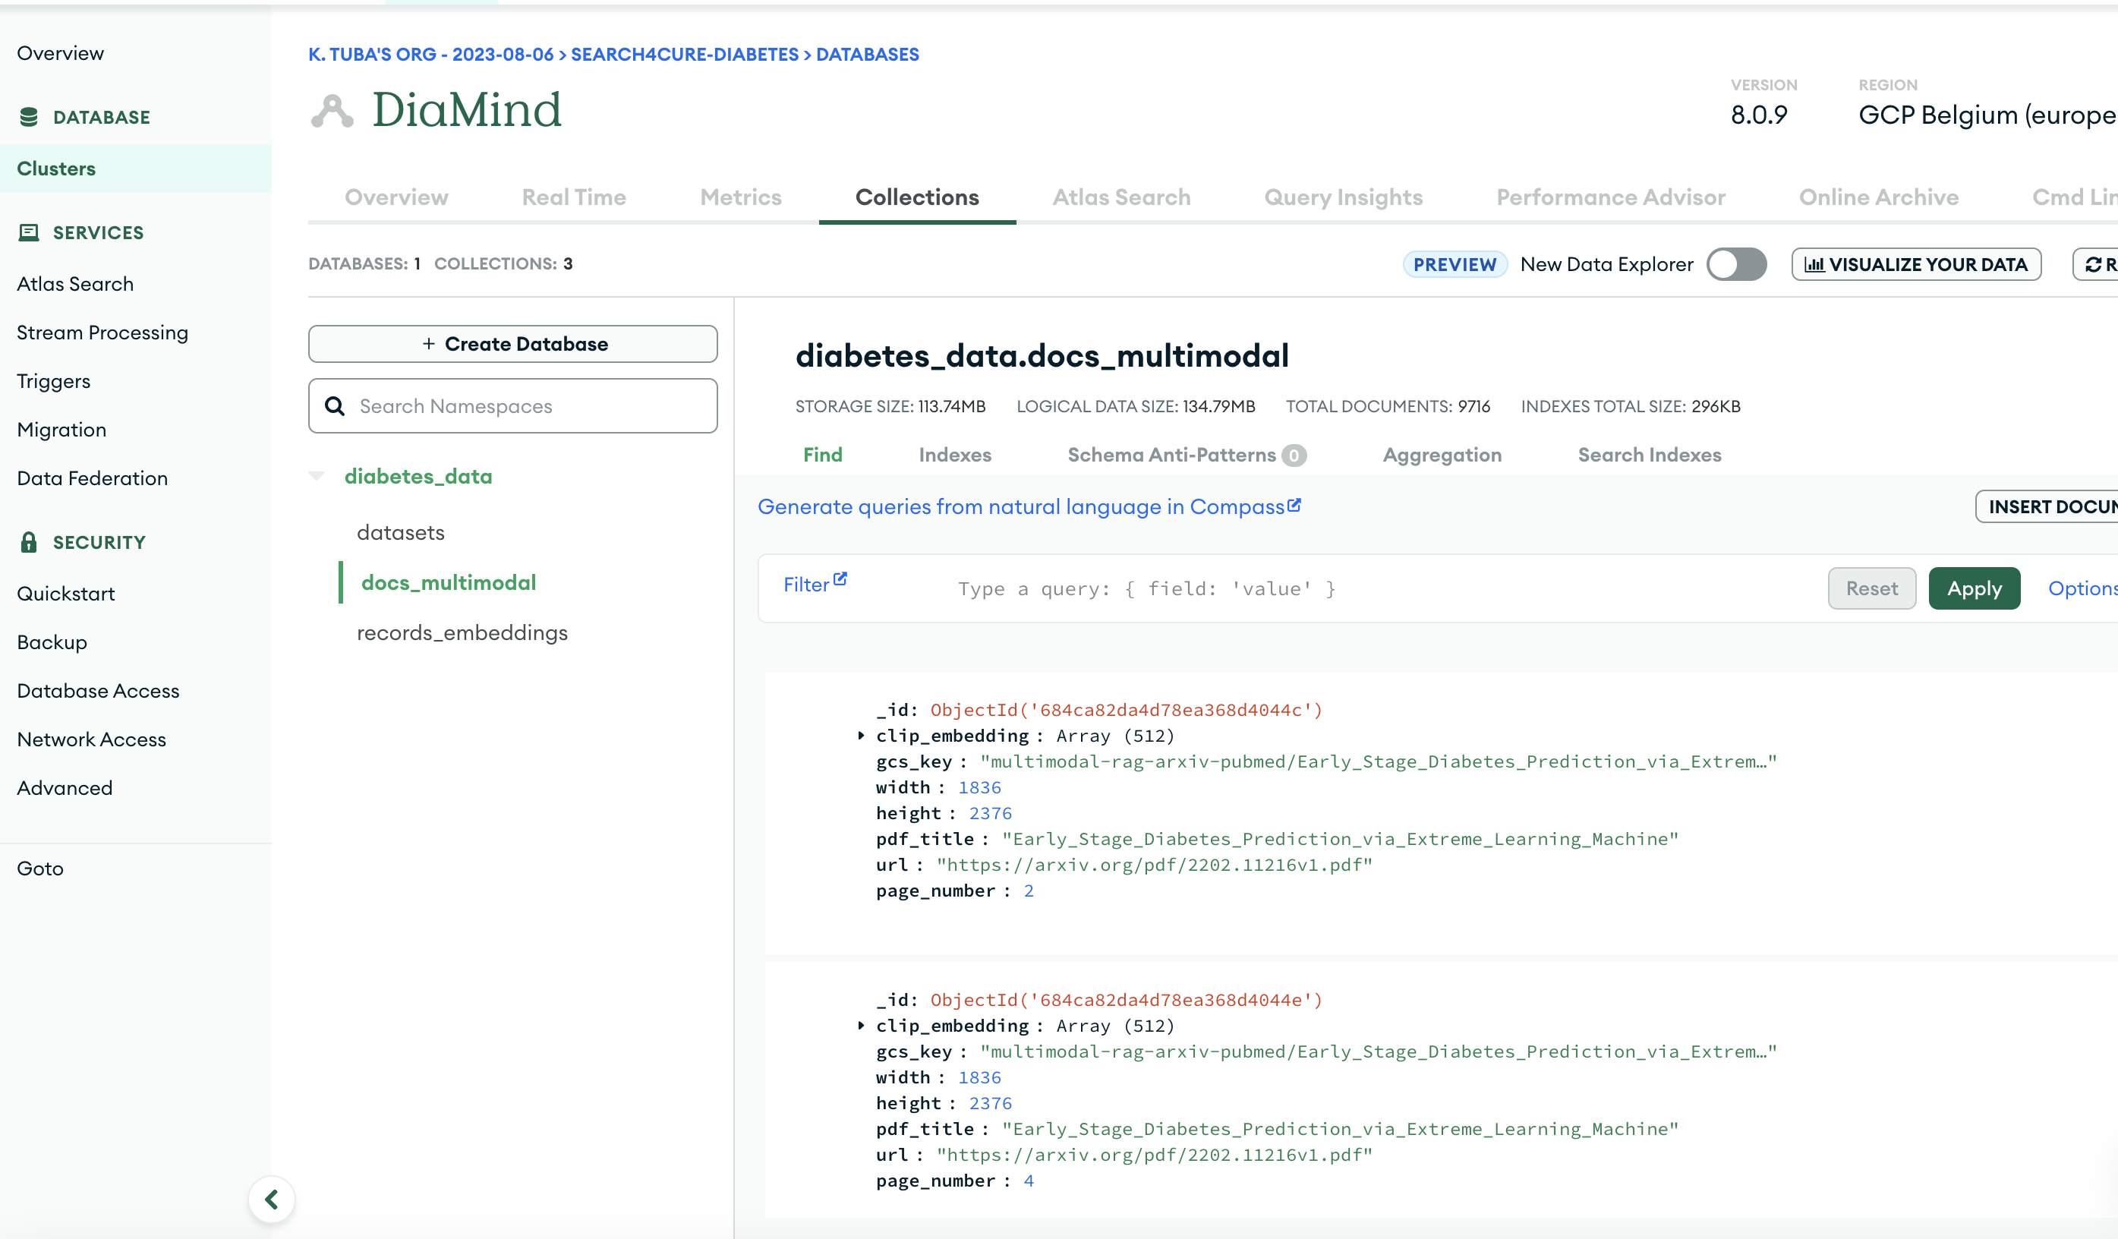2118x1239 pixels.
Task: Click the Services monitor icon in sidebar
Action: pyautogui.click(x=29, y=232)
